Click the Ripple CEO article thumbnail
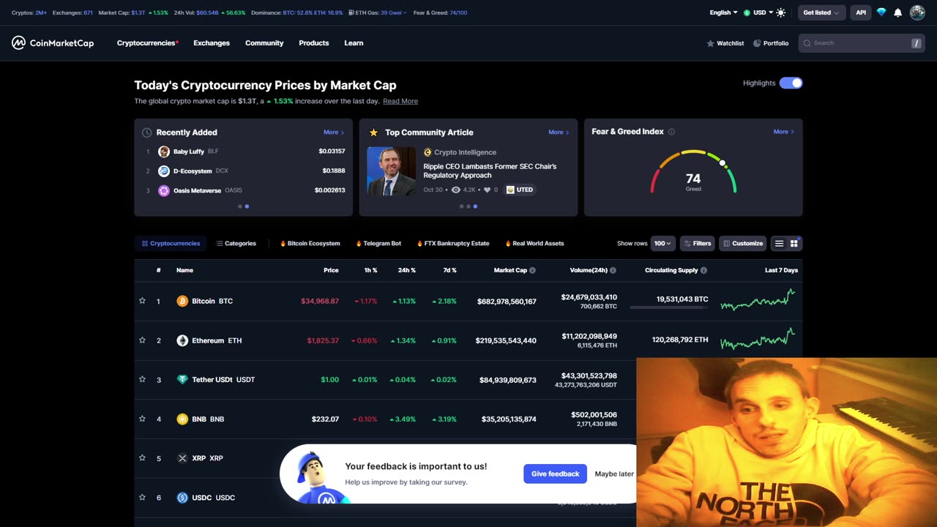 pos(391,171)
